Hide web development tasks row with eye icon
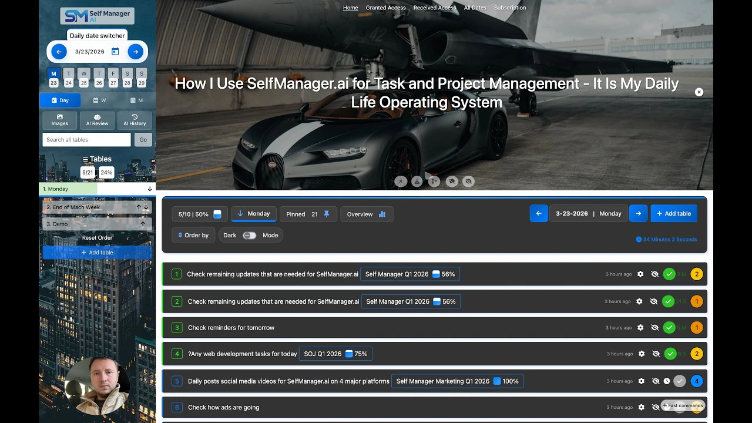Image resolution: width=752 pixels, height=423 pixels. click(656, 354)
